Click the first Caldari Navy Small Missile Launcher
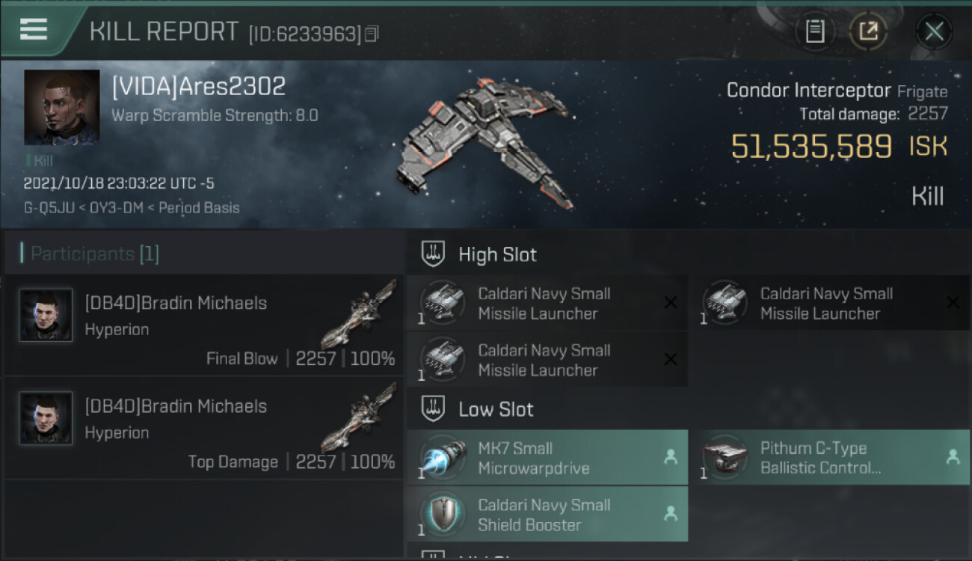Image resolution: width=972 pixels, height=561 pixels. click(547, 303)
